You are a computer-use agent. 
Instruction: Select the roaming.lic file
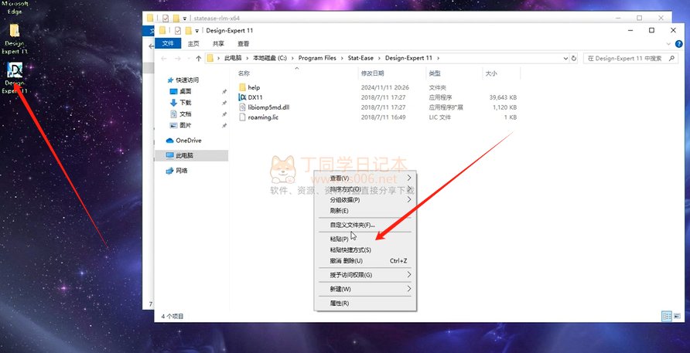(258, 117)
